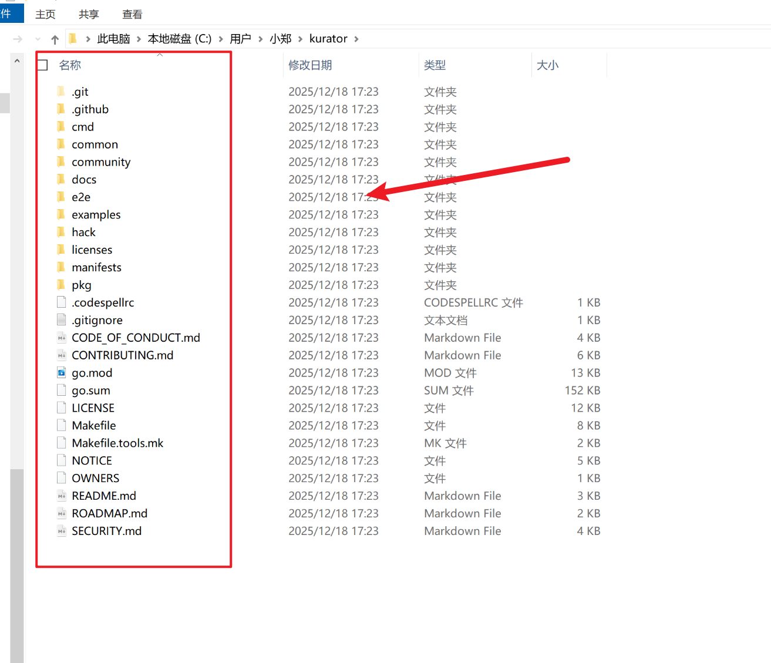Expand the chevron after 小郑
Screen dimensions: 771x663
301,39
